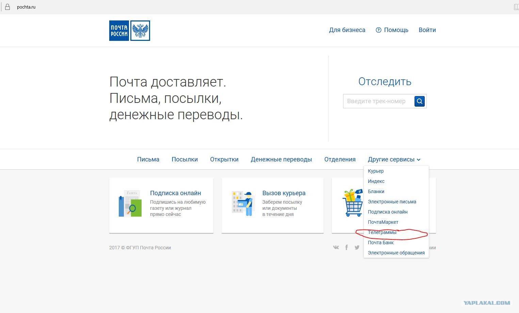Open the Facebook social icon

pos(346,248)
